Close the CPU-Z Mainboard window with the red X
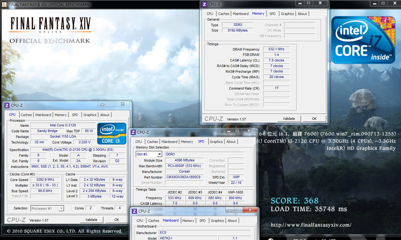This screenshot has height=240, width=401. [x=249, y=210]
